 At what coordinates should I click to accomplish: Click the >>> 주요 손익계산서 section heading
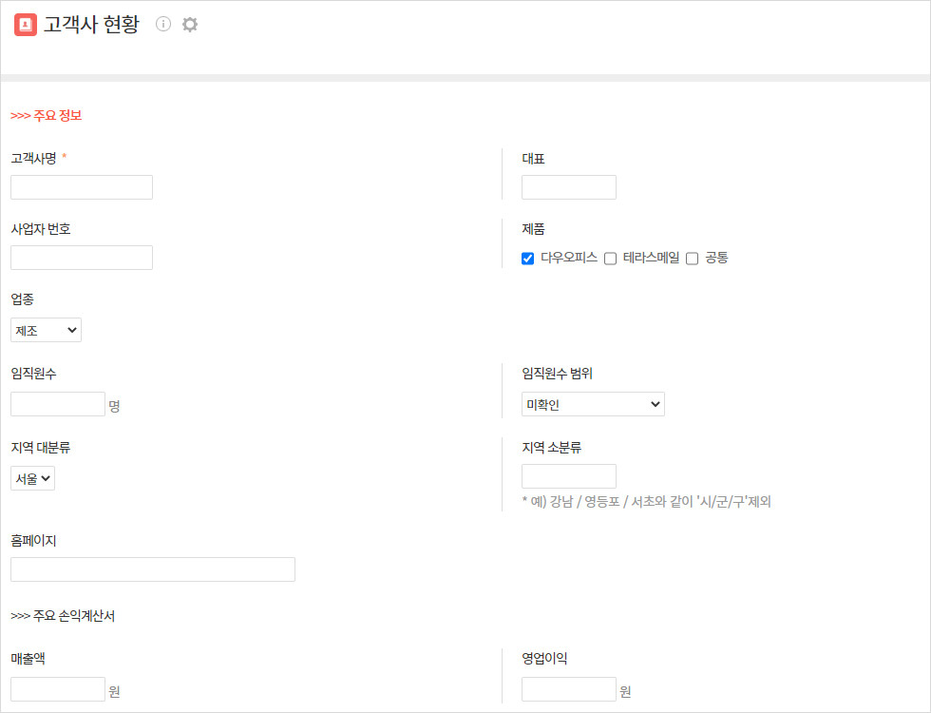(63, 616)
